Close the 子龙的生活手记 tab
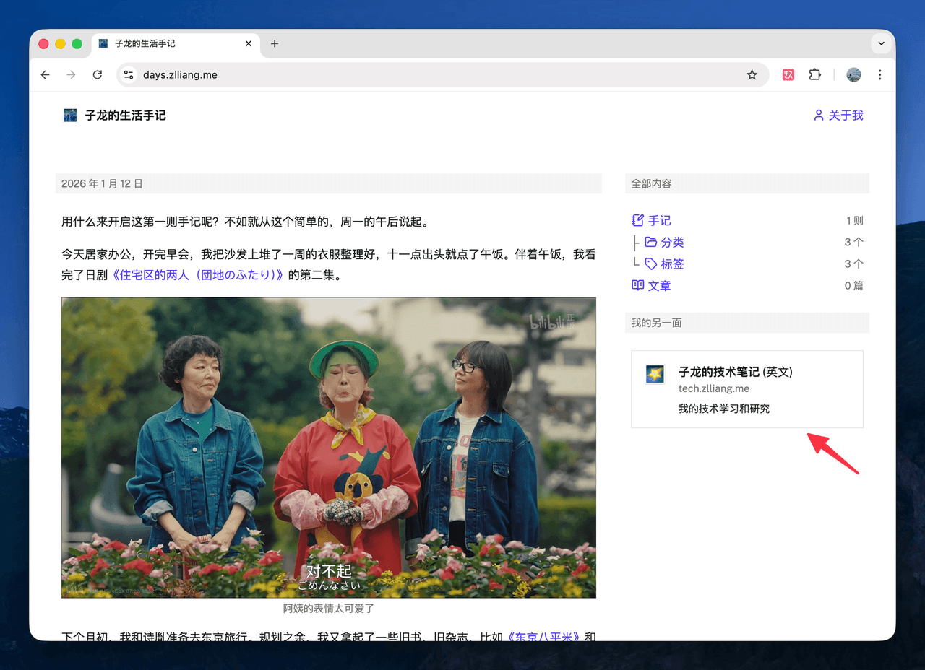 point(249,43)
